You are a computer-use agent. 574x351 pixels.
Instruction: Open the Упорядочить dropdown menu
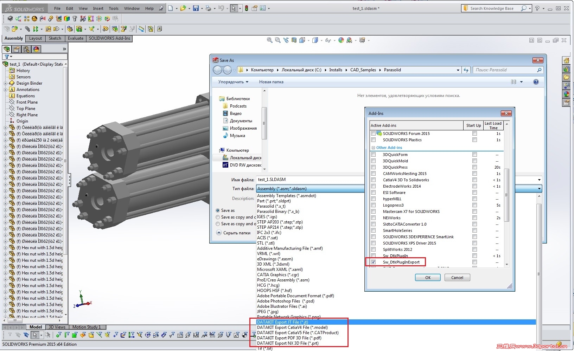[x=233, y=82]
